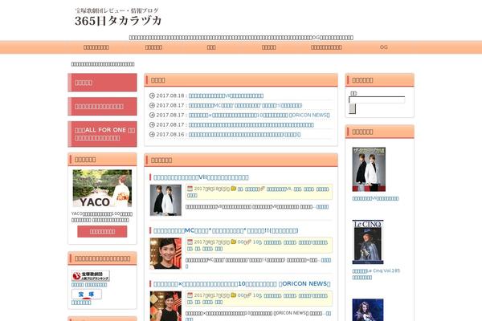Open the 2017.08.18 news headline link
The height and width of the screenshot is (321, 482).
(226, 95)
